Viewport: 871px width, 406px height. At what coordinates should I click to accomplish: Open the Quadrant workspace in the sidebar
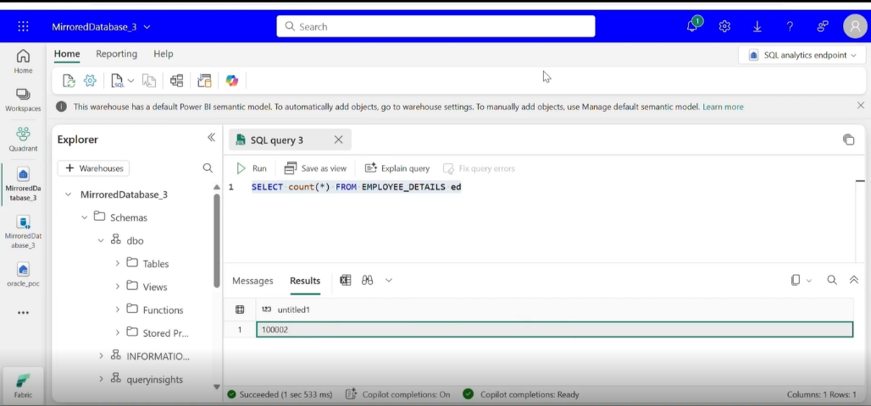(x=23, y=140)
